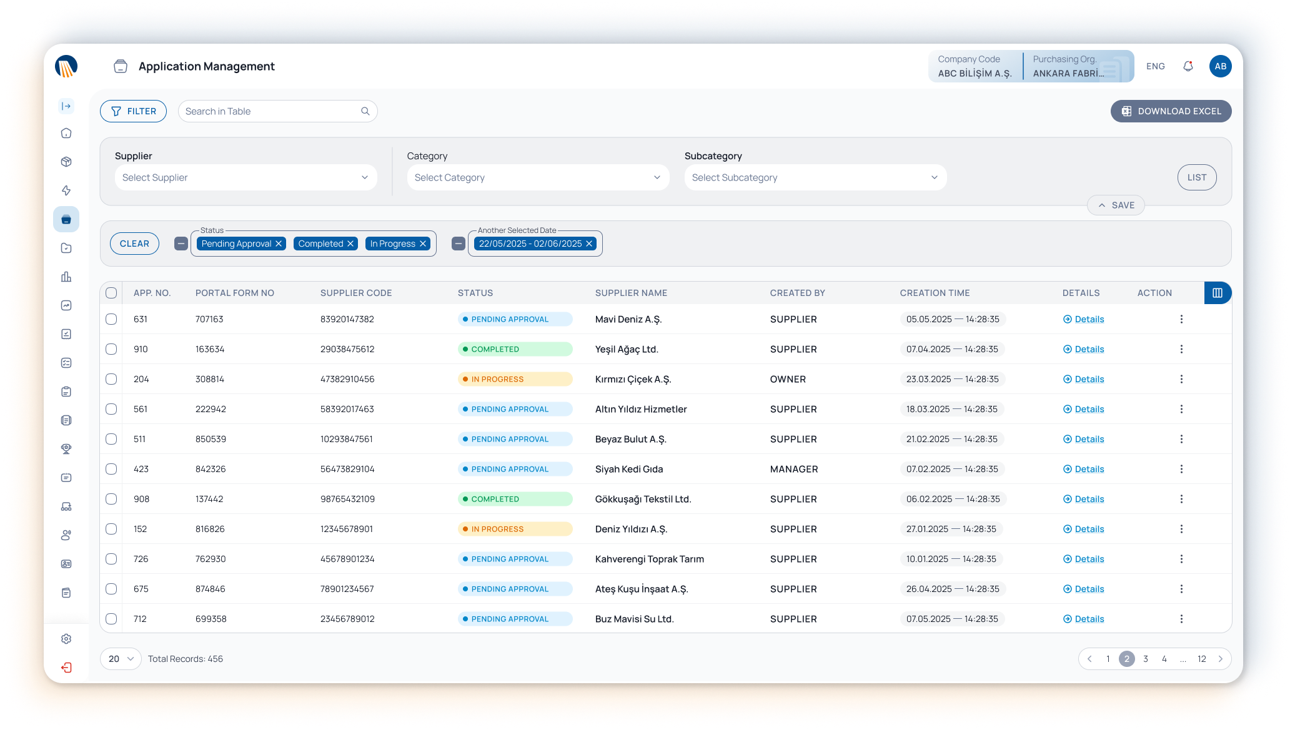Click the lightning bolt sidebar icon

(x=66, y=190)
